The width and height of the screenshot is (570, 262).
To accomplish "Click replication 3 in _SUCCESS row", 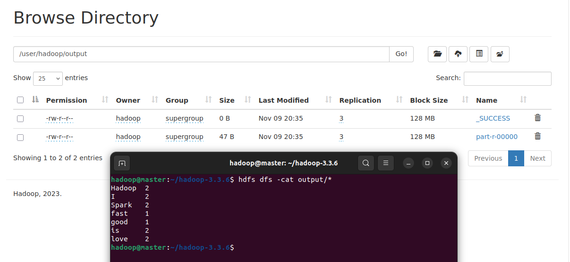I will click(x=341, y=118).
